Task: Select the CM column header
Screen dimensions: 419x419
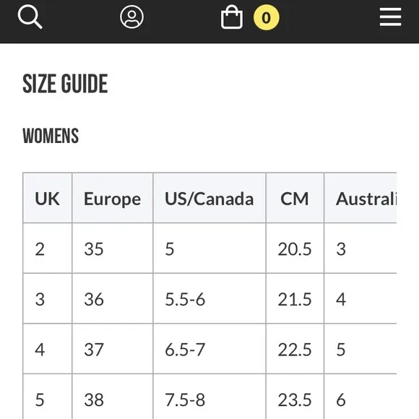Action: [x=295, y=198]
